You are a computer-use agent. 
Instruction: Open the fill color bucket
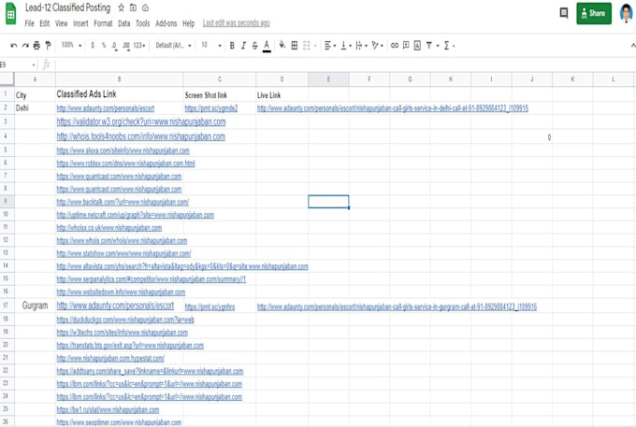(282, 45)
